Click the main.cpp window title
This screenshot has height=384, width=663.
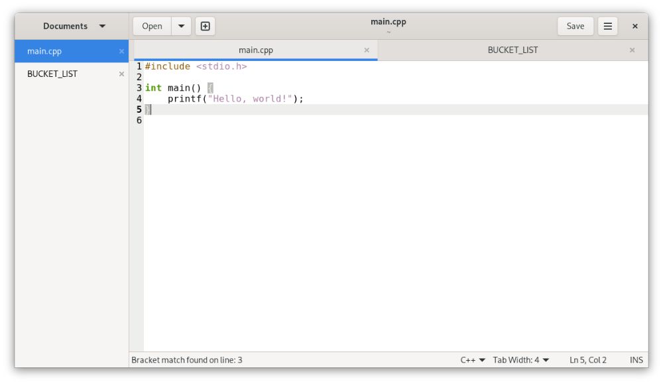click(x=388, y=22)
